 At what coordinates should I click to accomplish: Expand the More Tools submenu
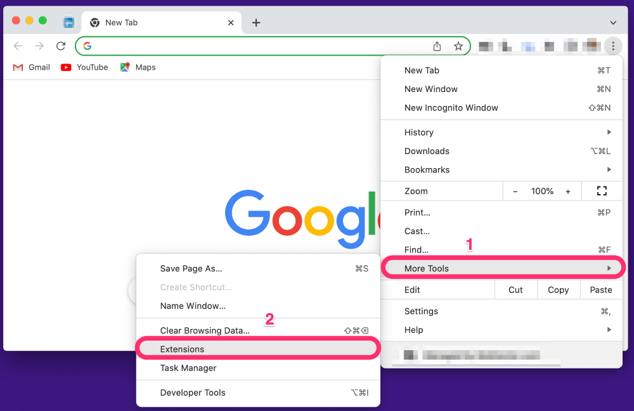[x=501, y=268]
